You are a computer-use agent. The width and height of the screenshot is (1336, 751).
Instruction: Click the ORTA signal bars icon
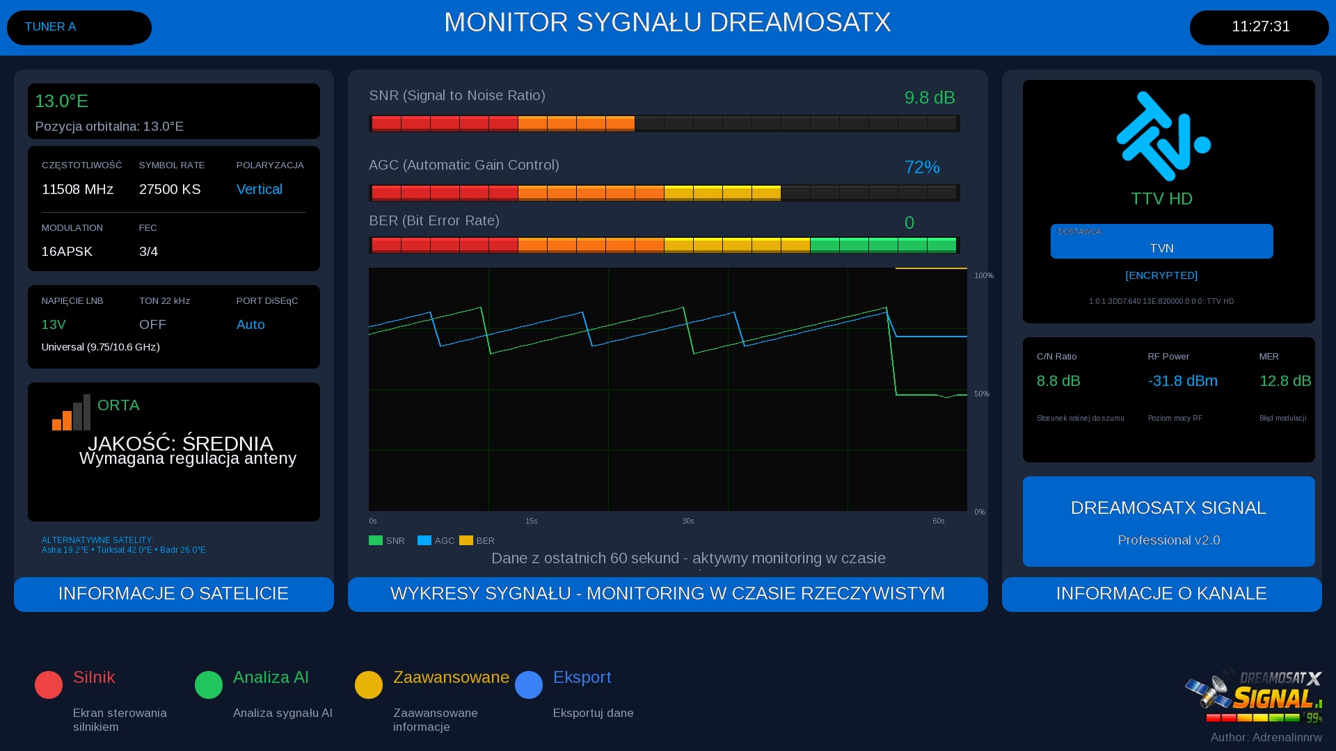pos(72,412)
